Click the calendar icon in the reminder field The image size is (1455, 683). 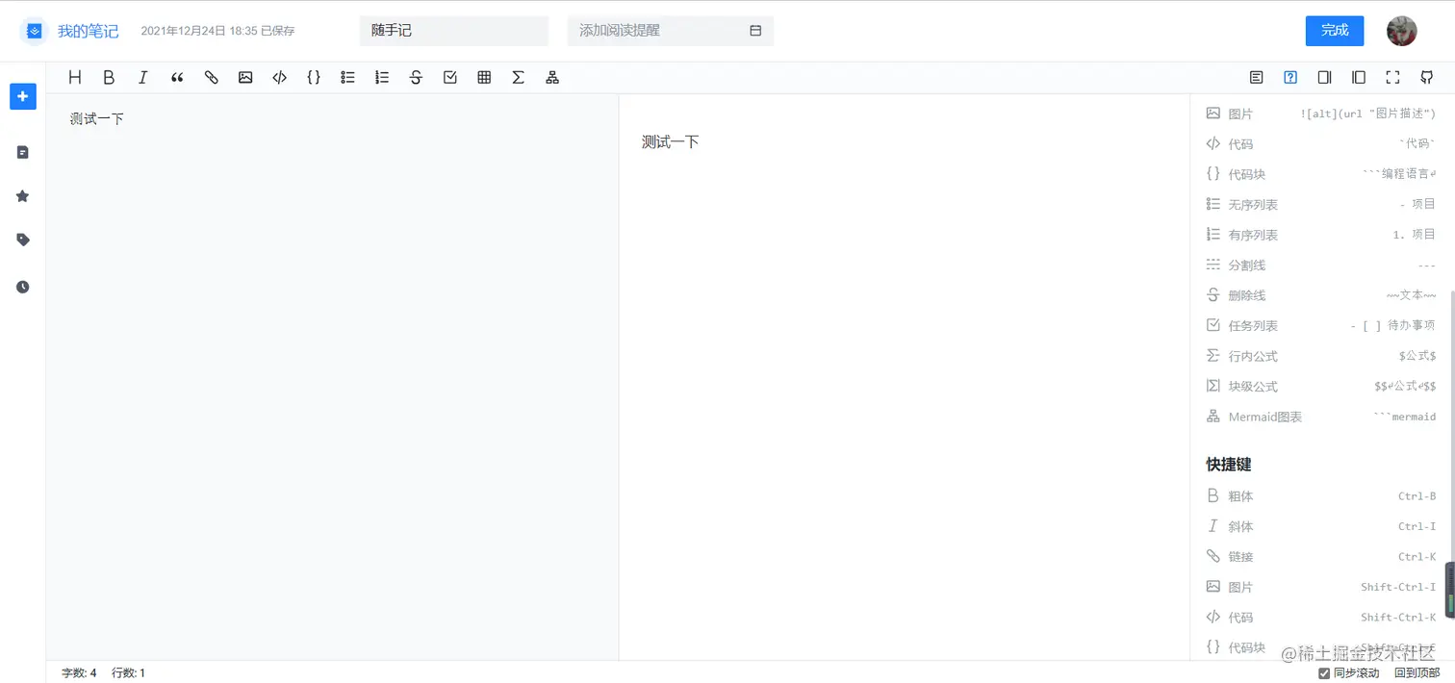(x=755, y=31)
